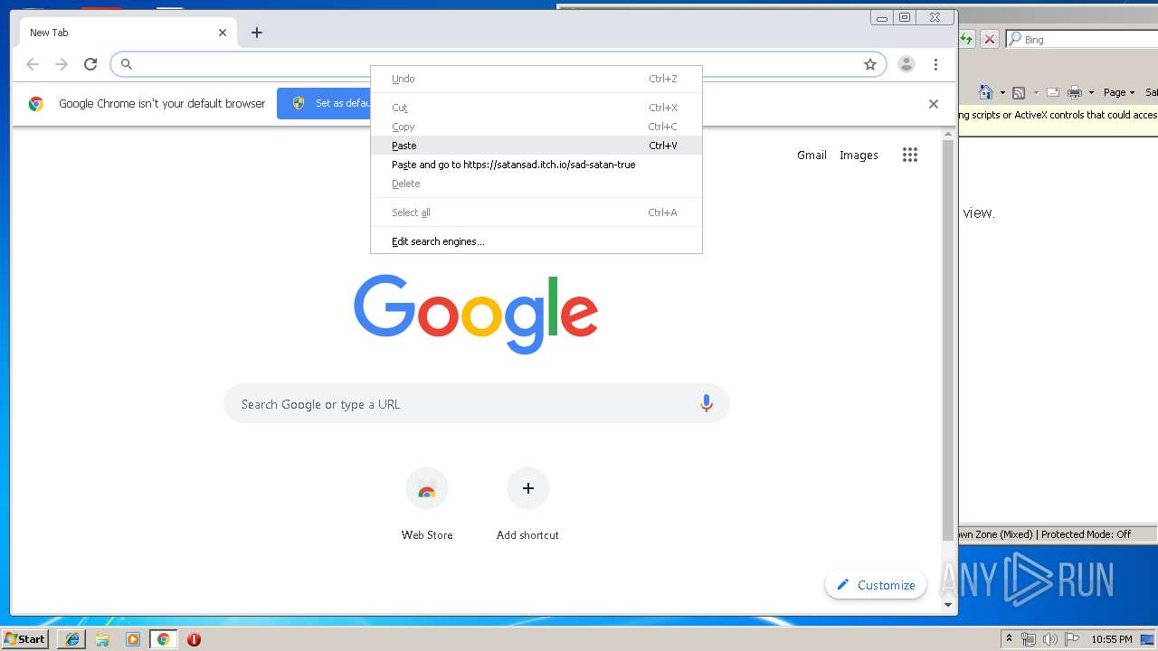
Task: Expand the Print dropdown arrow in Internet Explorer
Action: [1091, 93]
